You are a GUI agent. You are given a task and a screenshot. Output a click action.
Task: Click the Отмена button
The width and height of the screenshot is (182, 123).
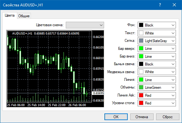click(x=142, y=117)
